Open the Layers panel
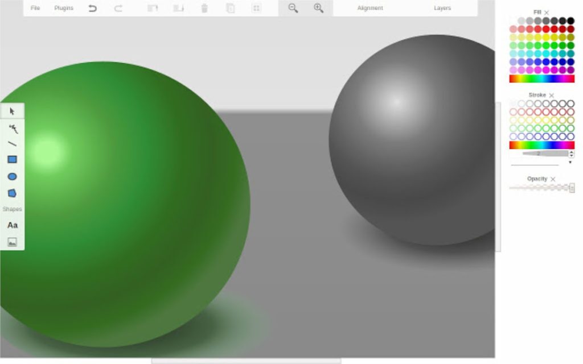Viewport: 583px width, 364px height. 442,8
